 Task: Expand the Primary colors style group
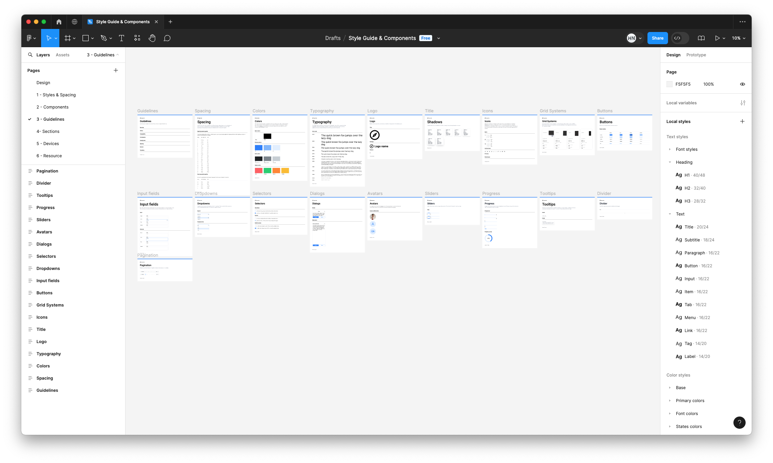[x=670, y=401]
